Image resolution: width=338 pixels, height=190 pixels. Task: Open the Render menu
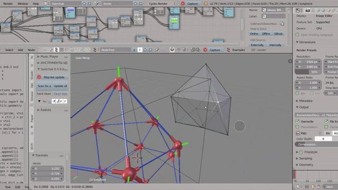point(8,4)
